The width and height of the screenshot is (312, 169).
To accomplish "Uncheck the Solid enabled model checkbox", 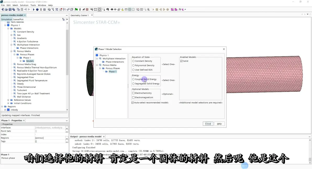I will pos(181,61).
